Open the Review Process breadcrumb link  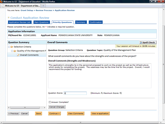[44, 10]
